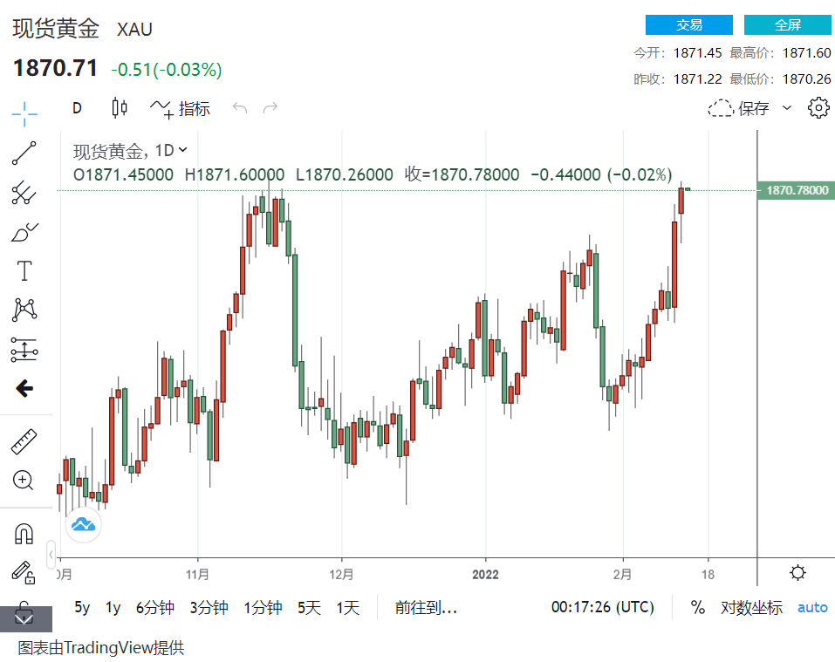Switch to the 5y date range
The height and width of the screenshot is (662, 835).
click(x=82, y=608)
